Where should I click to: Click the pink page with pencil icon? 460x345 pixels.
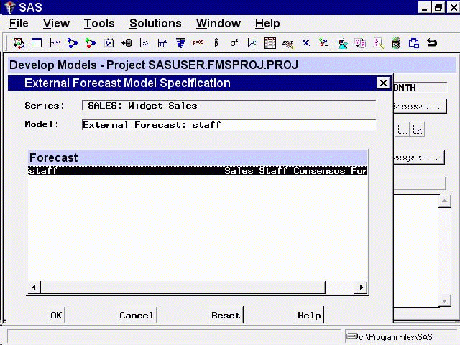point(379,43)
